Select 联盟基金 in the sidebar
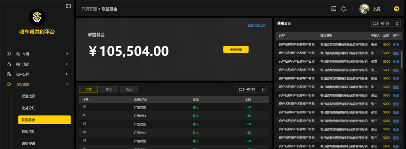The height and width of the screenshot is (149, 406). [x=45, y=120]
